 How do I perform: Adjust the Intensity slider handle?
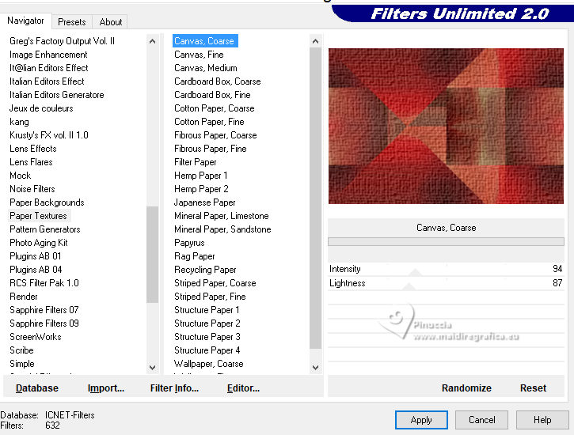point(415,272)
